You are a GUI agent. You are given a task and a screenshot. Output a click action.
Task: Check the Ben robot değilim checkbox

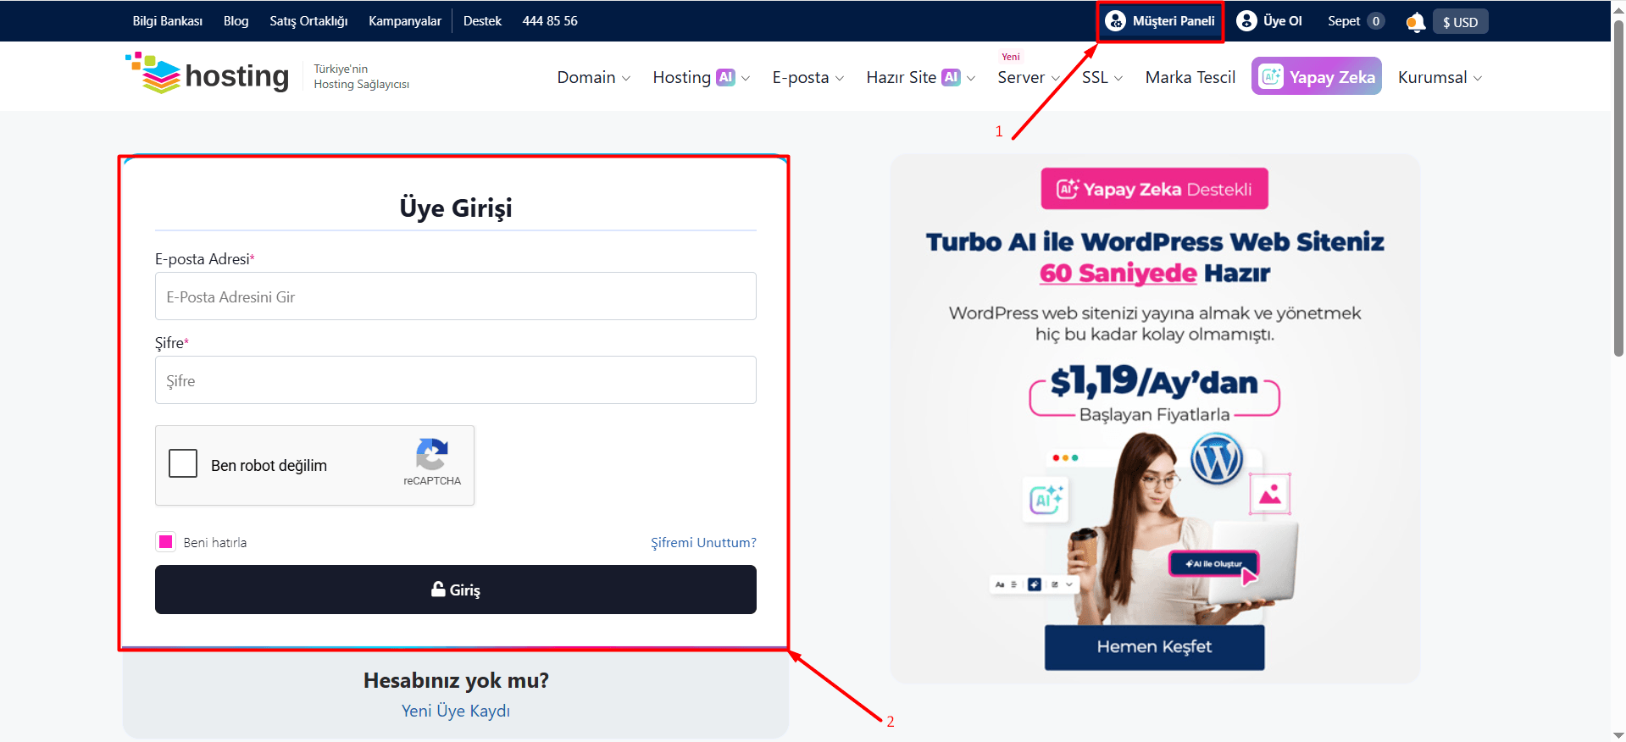click(x=183, y=464)
